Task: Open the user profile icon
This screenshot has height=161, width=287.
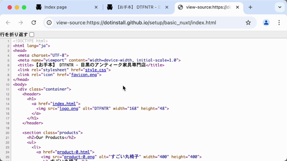Action: [266, 23]
